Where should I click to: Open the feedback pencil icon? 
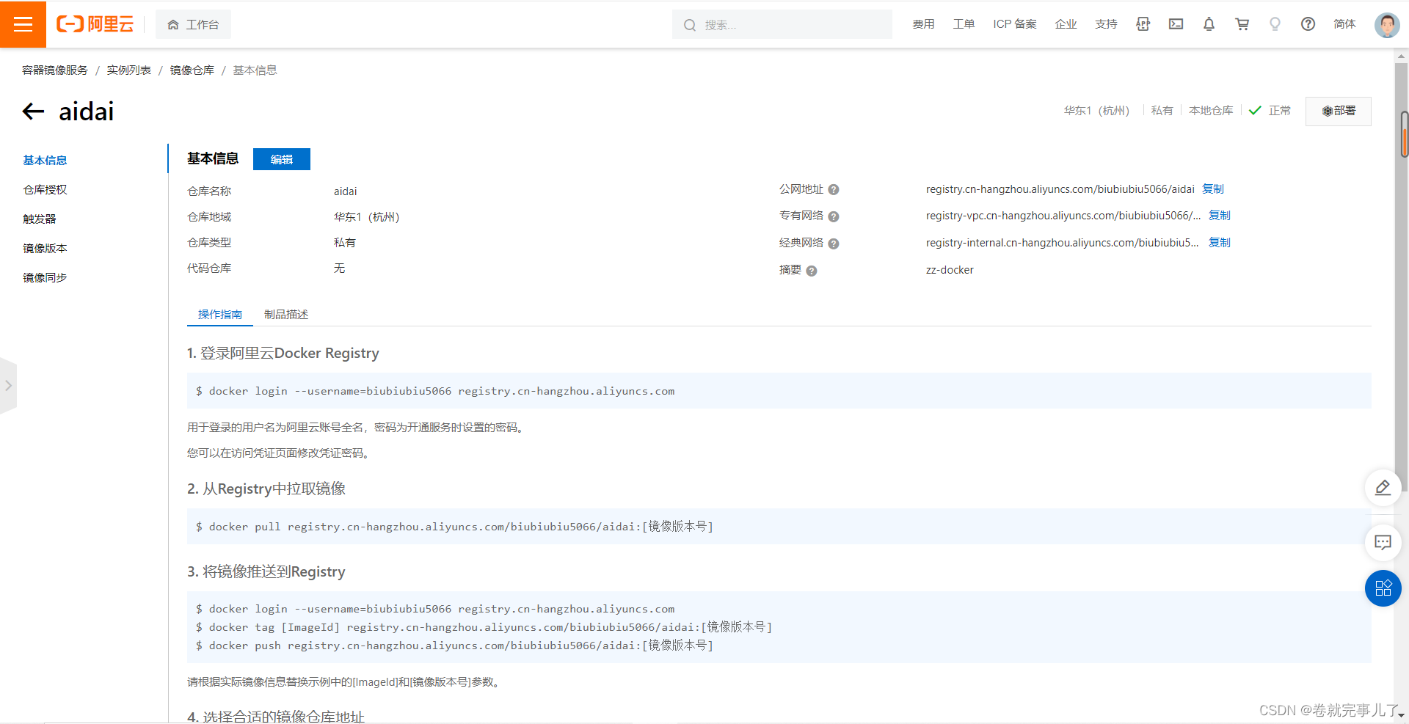click(x=1383, y=487)
